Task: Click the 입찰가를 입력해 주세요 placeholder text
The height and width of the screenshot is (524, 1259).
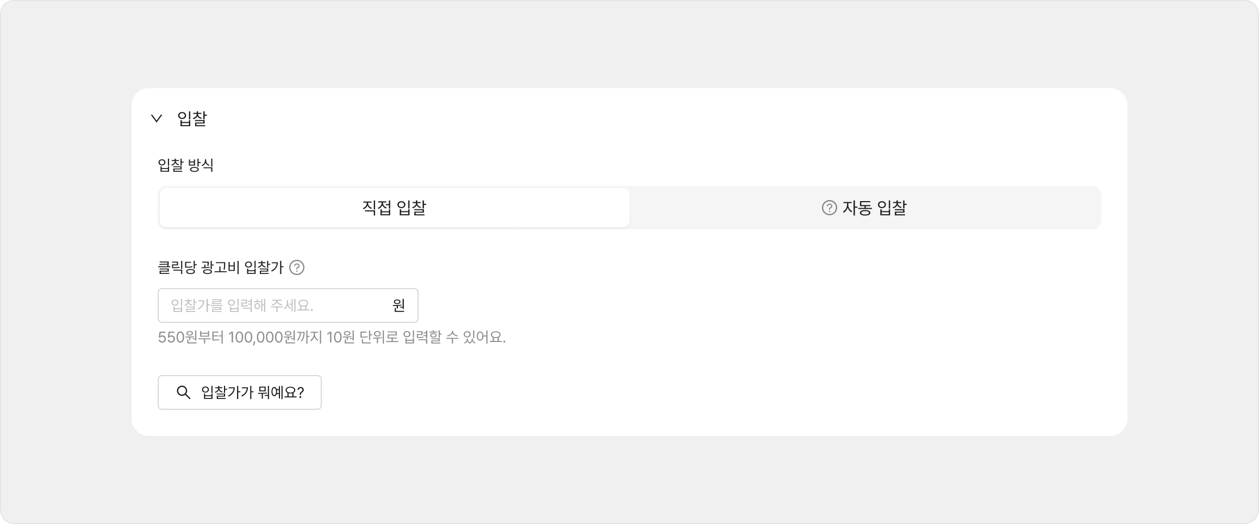Action: coord(242,305)
